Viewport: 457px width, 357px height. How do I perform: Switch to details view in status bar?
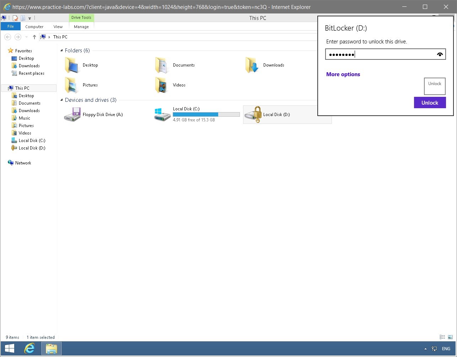[442, 337]
